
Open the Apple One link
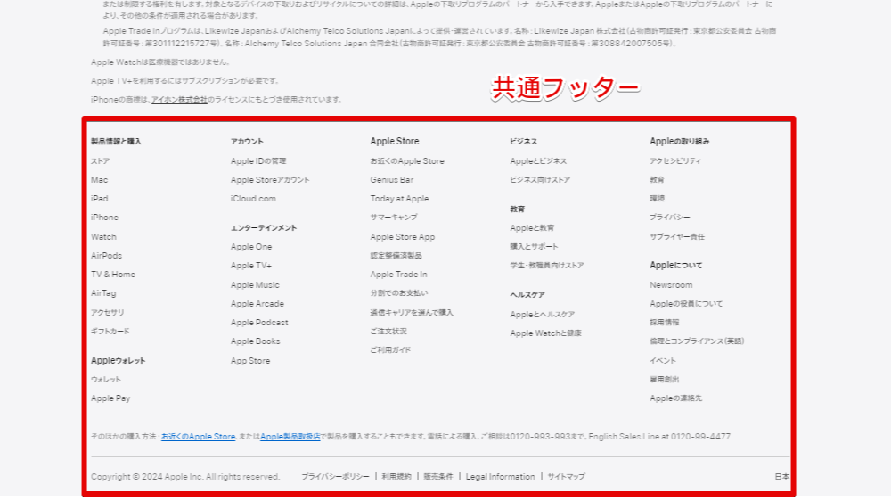251,247
